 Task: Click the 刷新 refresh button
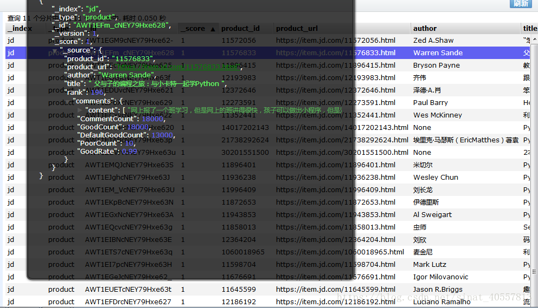pyautogui.click(x=521, y=3)
